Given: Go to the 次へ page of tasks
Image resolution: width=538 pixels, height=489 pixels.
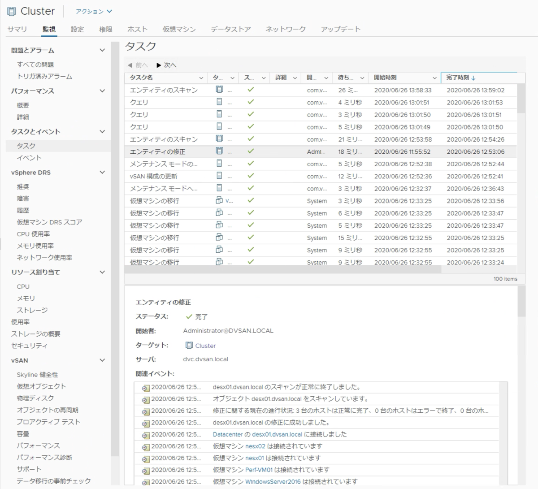Looking at the screenshot, I should (166, 65).
